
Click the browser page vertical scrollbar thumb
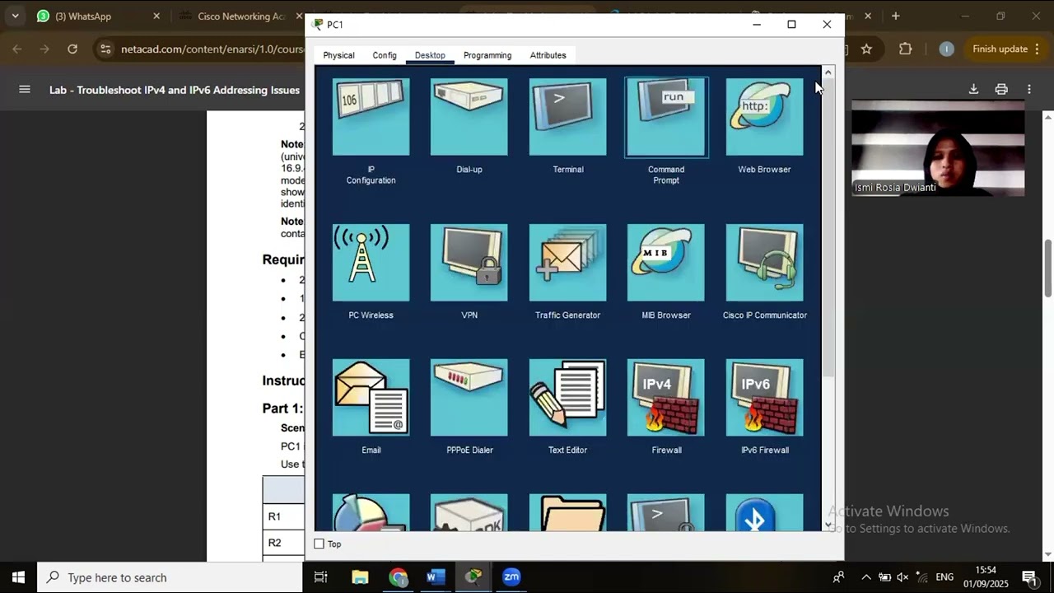point(1048,268)
